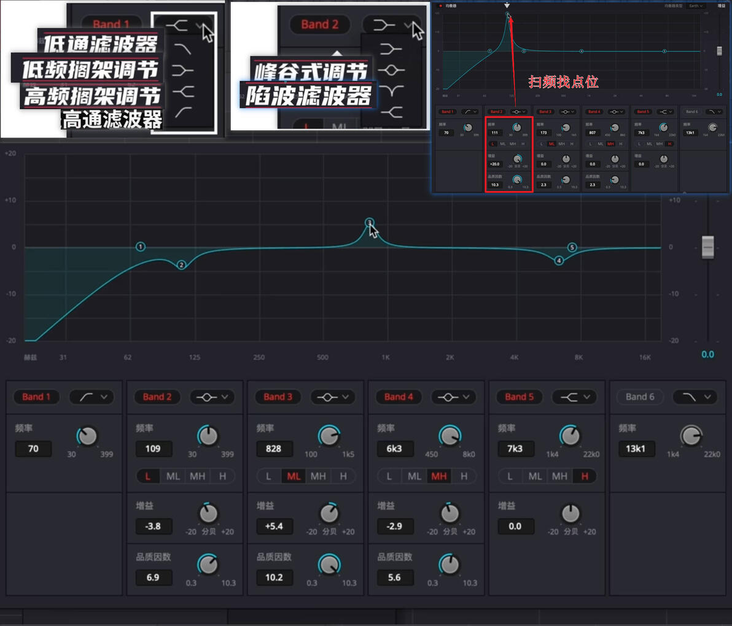The image size is (732, 626).
Task: Click Band 1 frequency knob
Action: [87, 436]
